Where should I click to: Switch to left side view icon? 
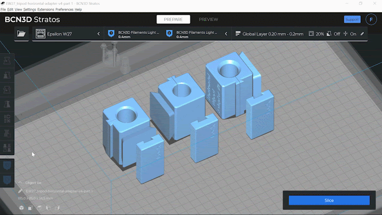(x=48, y=208)
